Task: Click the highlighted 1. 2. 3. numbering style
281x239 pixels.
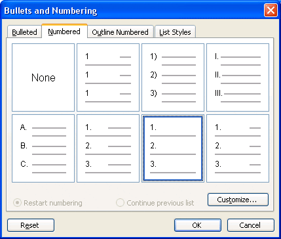Action: coord(173,148)
